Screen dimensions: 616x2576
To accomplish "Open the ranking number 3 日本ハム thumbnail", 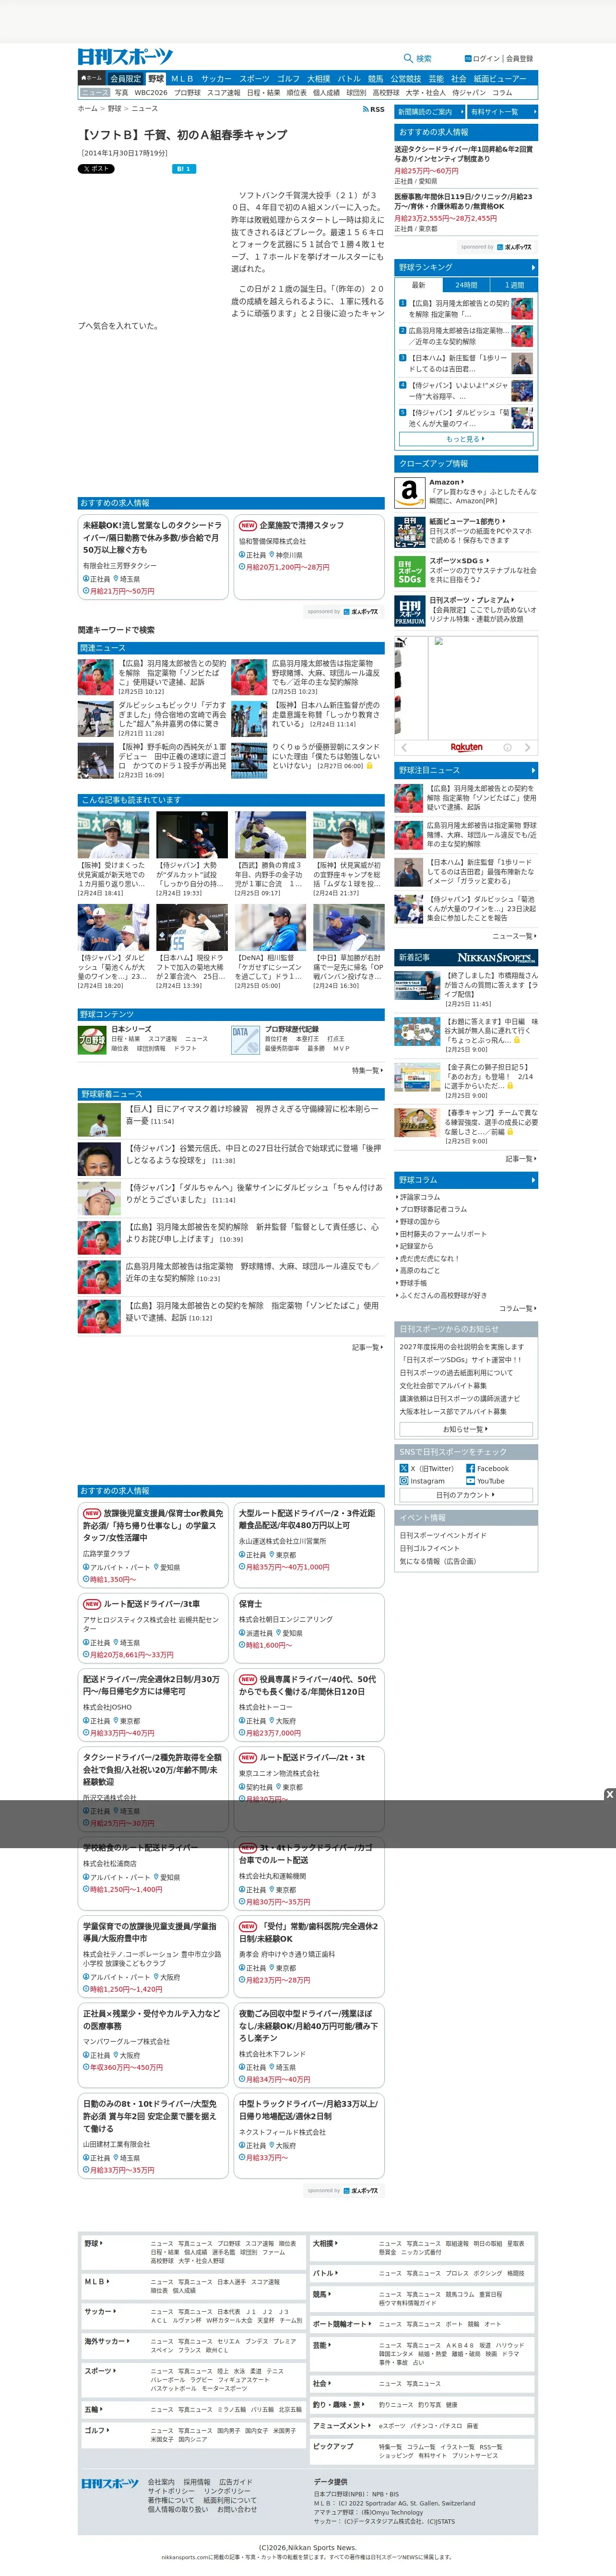I will [x=522, y=363].
